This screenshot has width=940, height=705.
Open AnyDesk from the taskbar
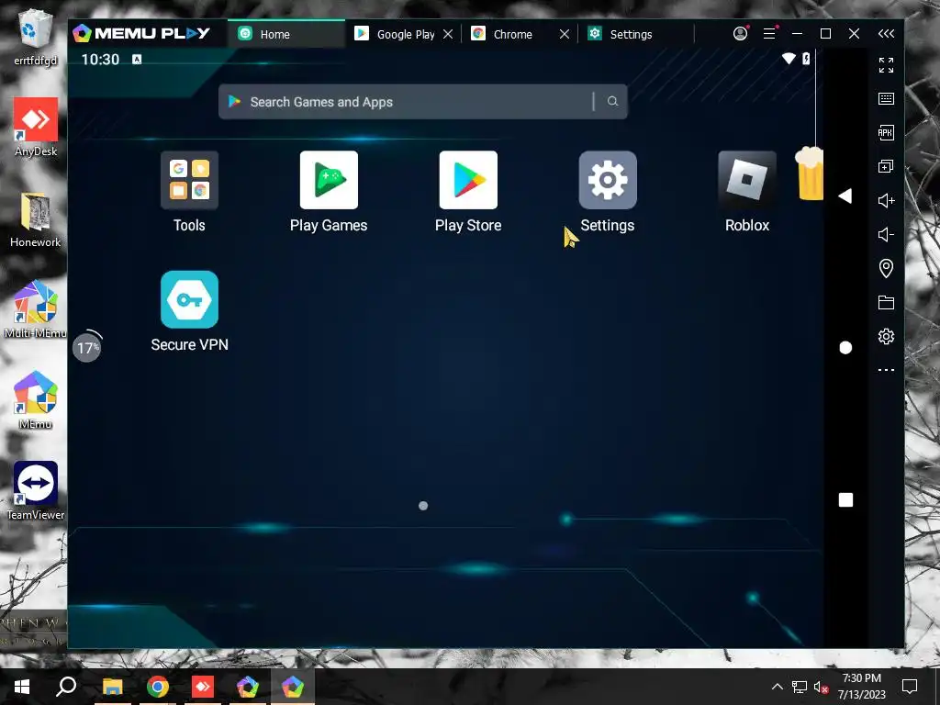[203, 687]
